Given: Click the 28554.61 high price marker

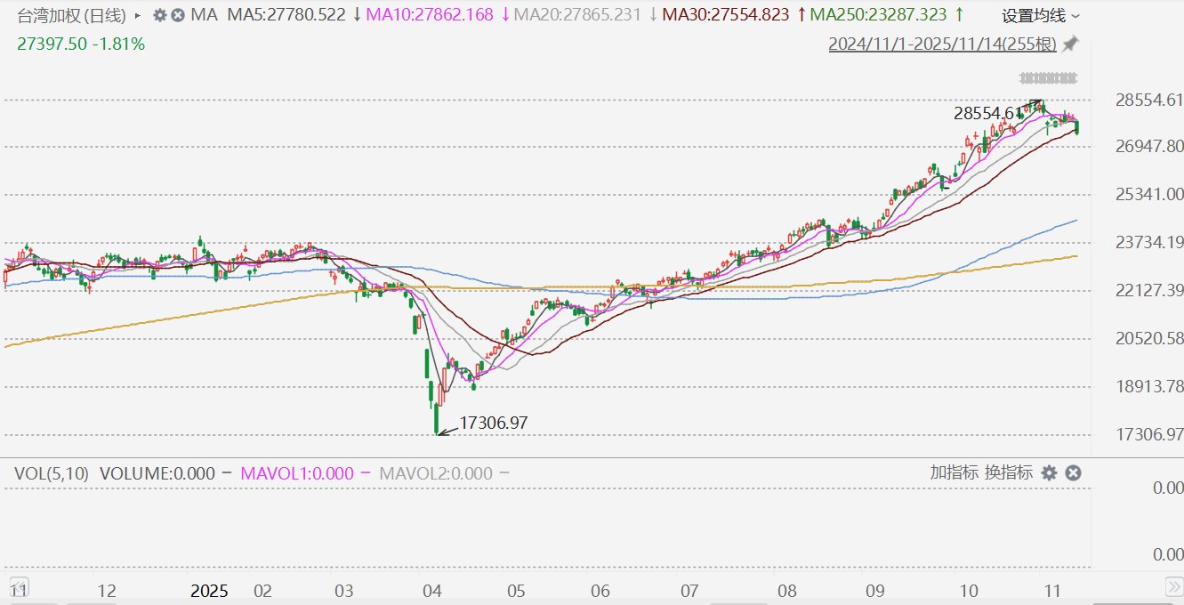Looking at the screenshot, I should pos(987,113).
